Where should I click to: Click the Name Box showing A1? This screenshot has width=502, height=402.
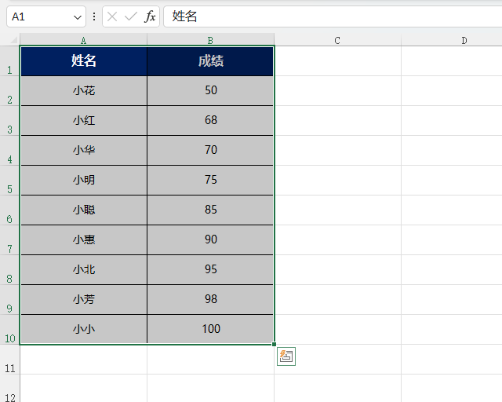pyautogui.click(x=46, y=16)
